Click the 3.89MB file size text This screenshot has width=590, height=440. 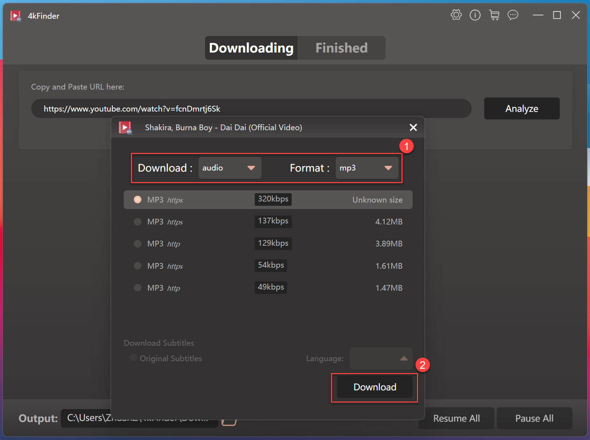pos(389,244)
